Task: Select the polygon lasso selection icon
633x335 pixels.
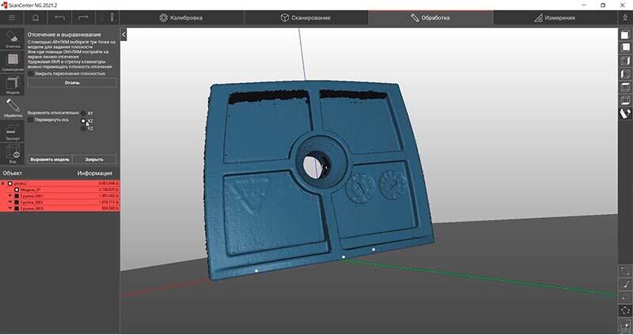Action: pos(625,311)
